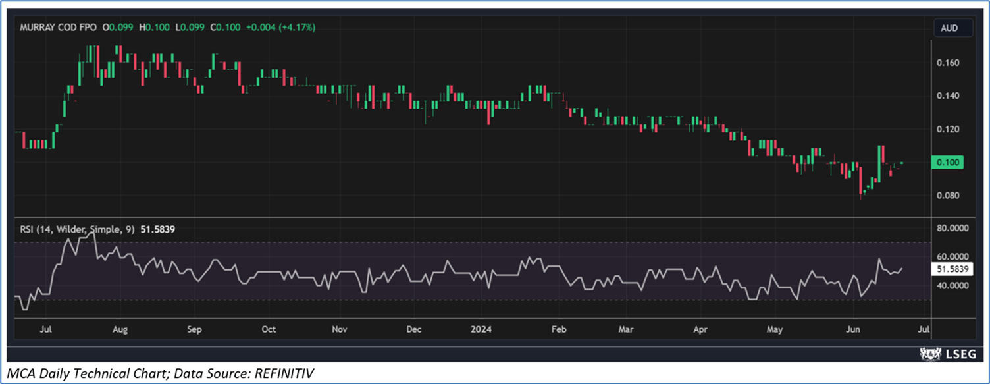Open the AUD currency selector
The image size is (990, 384).
pos(949,28)
